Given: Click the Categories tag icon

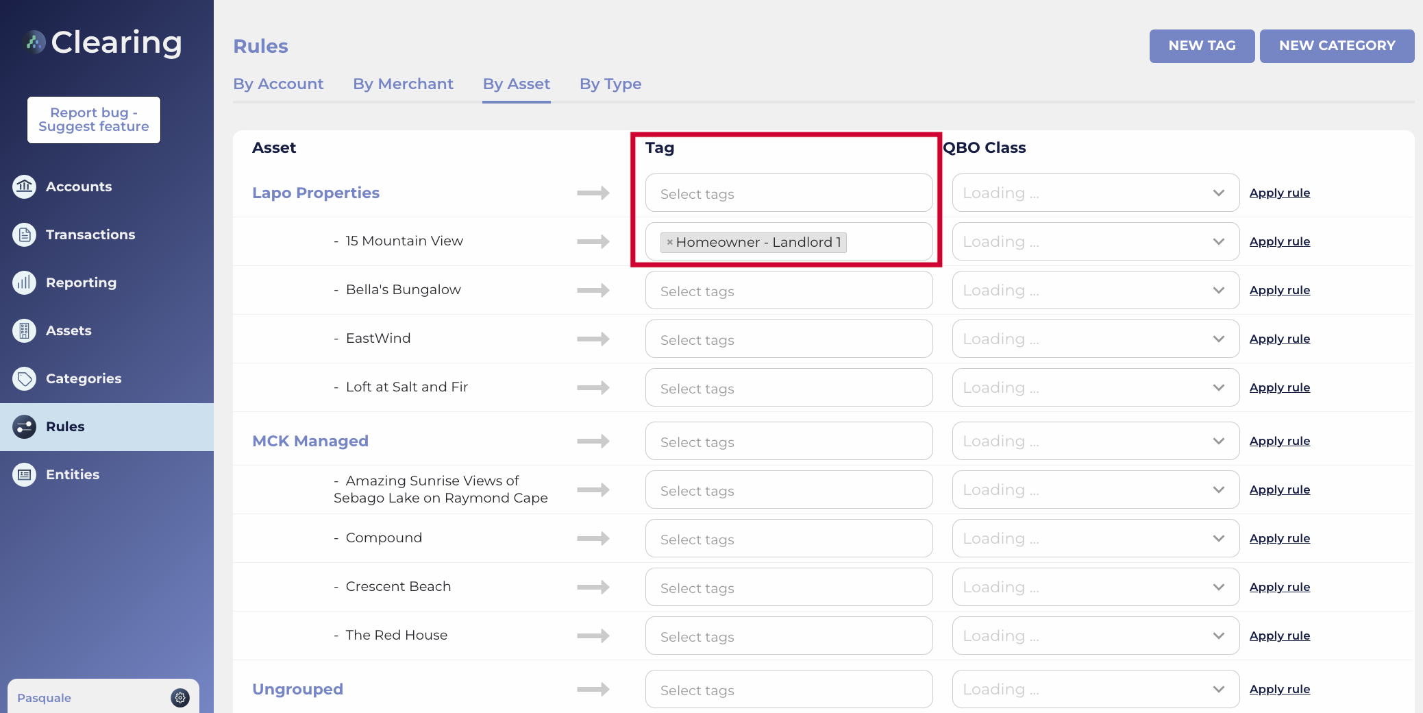Looking at the screenshot, I should 25,378.
